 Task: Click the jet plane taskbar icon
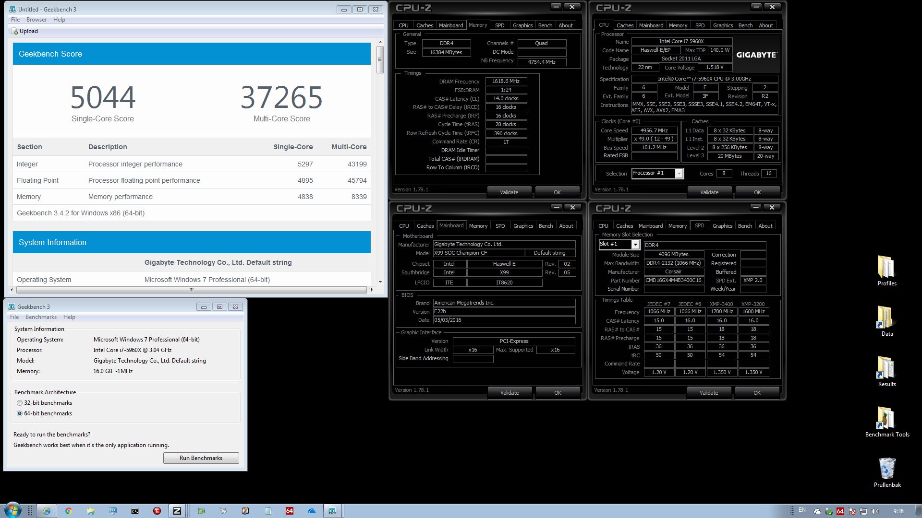pyautogui.click(x=223, y=511)
